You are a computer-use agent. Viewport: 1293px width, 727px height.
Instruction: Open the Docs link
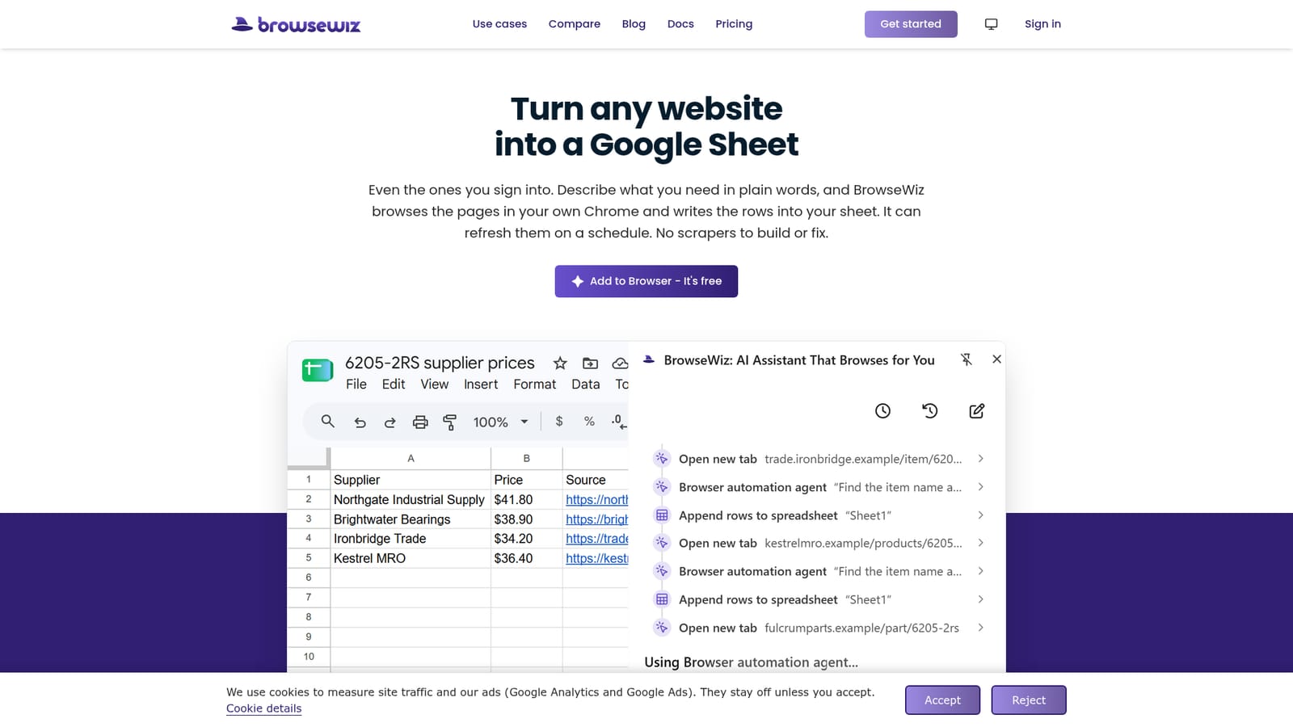680,24
